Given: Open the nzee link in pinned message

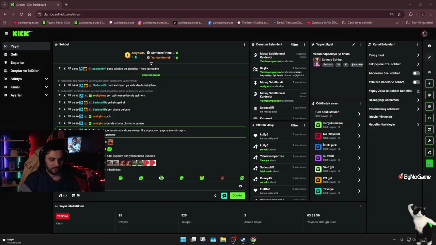Looking at the screenshot, I should [x=110, y=135].
